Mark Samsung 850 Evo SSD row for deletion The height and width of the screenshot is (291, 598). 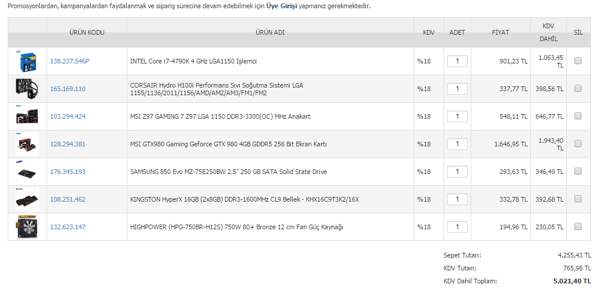tap(578, 171)
